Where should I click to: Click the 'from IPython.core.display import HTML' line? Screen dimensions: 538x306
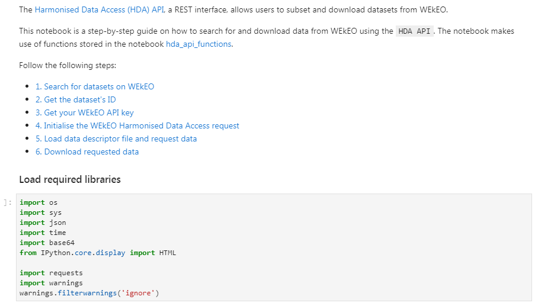pyautogui.click(x=98, y=253)
